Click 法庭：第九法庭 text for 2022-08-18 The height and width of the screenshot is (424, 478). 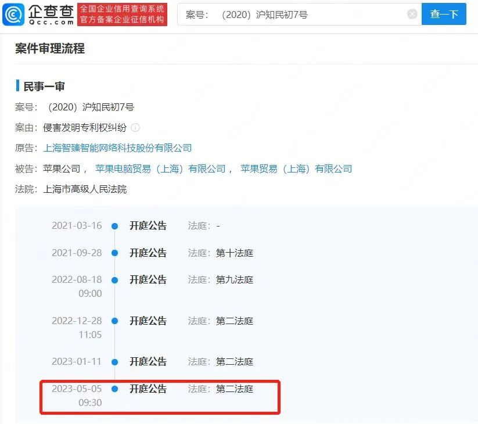[220, 279]
